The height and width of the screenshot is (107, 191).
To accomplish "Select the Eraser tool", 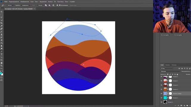I will (x=1, y=40).
